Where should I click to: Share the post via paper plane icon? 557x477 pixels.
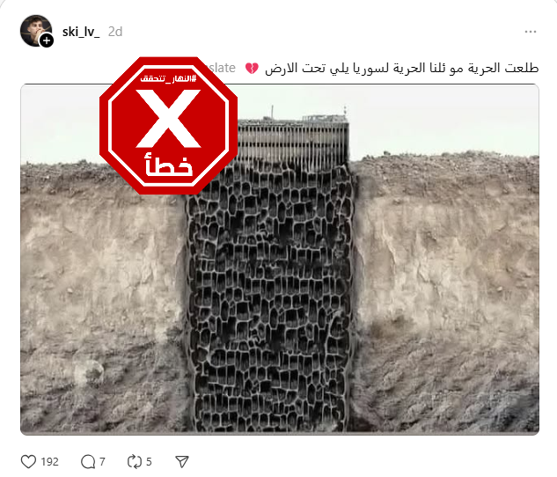182,461
